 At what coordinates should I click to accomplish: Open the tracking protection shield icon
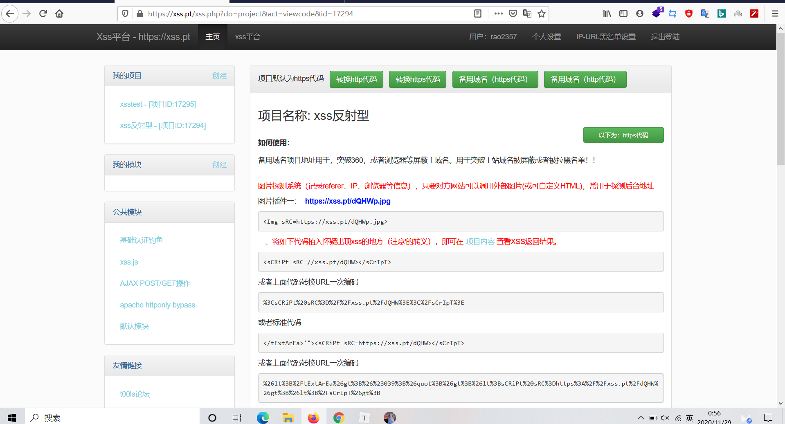pyautogui.click(x=126, y=14)
